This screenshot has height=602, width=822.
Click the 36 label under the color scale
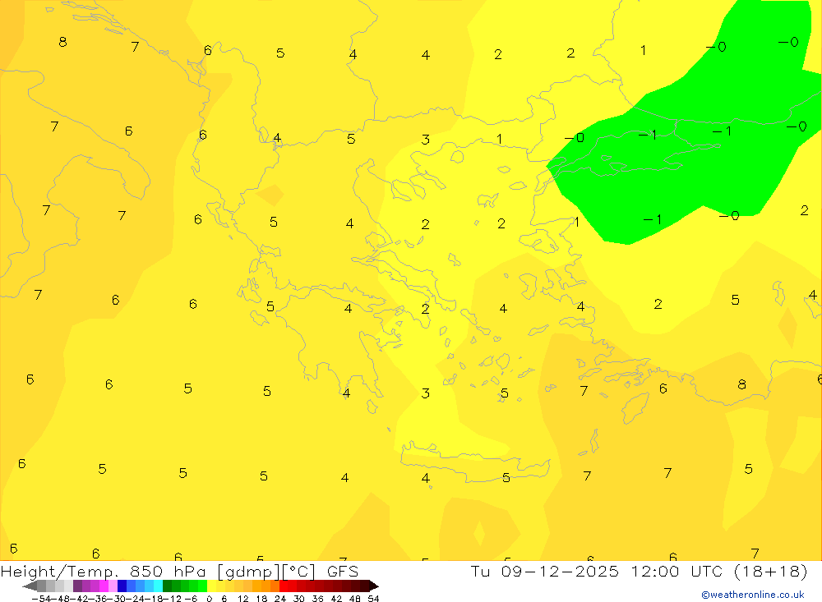[x=317, y=599]
